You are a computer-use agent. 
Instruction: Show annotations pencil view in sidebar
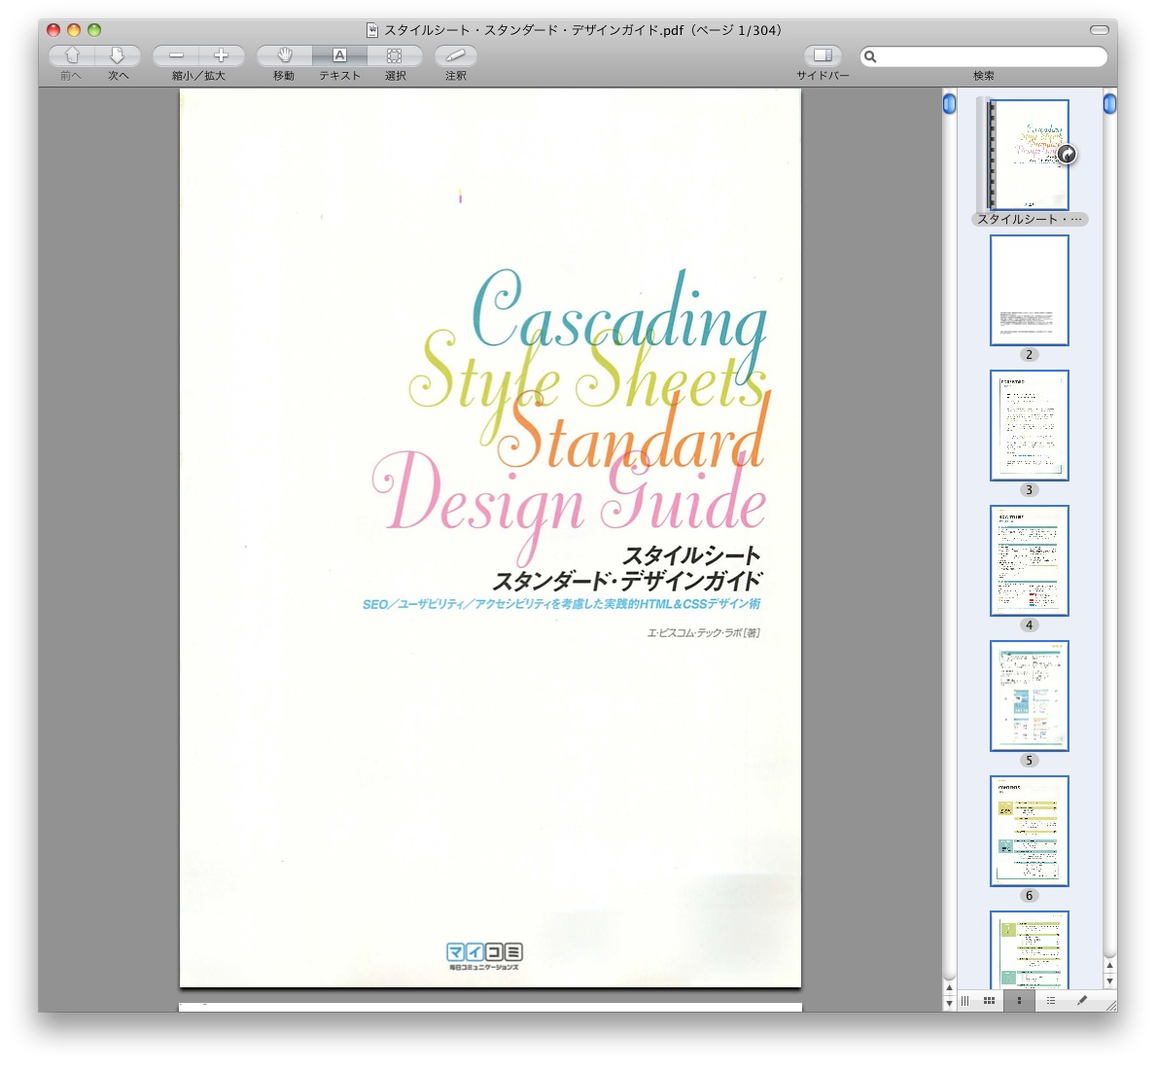1081,1001
